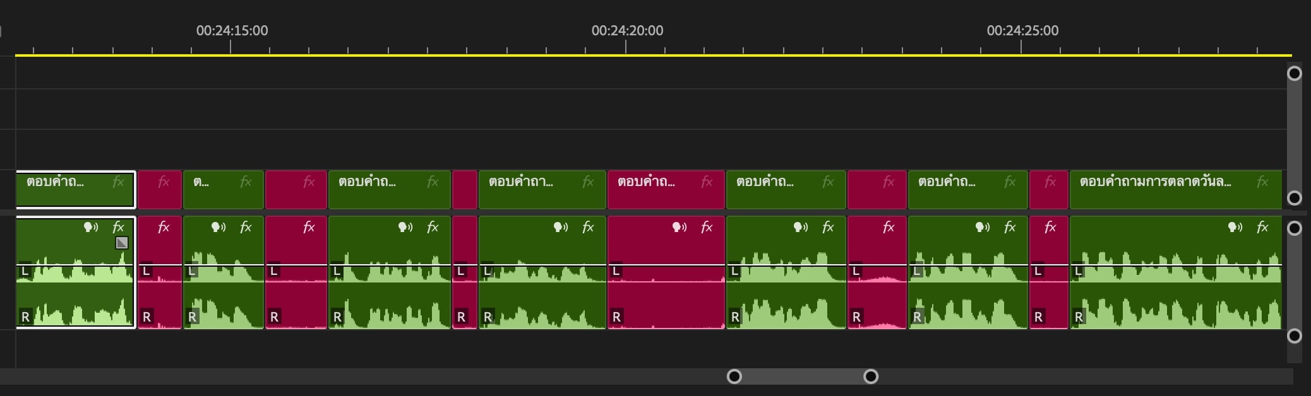
Task: Click the right handle of the horizontal zoom scrollbar
Action: (x=871, y=376)
